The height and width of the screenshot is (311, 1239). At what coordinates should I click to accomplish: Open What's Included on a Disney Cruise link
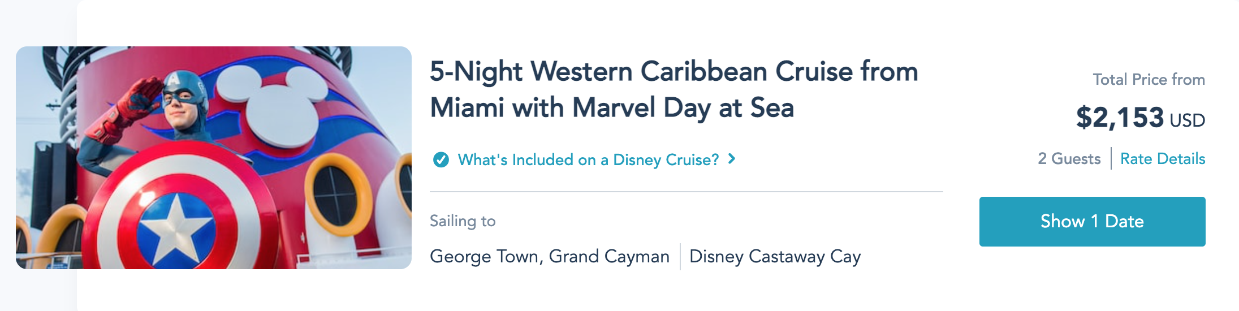point(588,160)
